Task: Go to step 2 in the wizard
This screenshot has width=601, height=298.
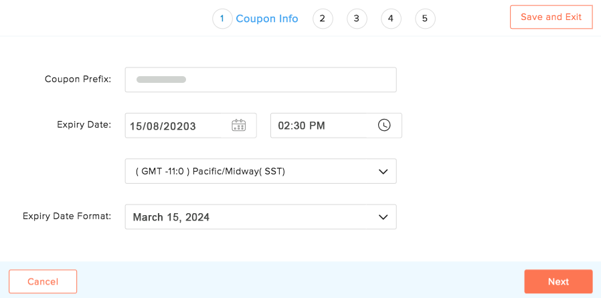Action: coord(323,19)
